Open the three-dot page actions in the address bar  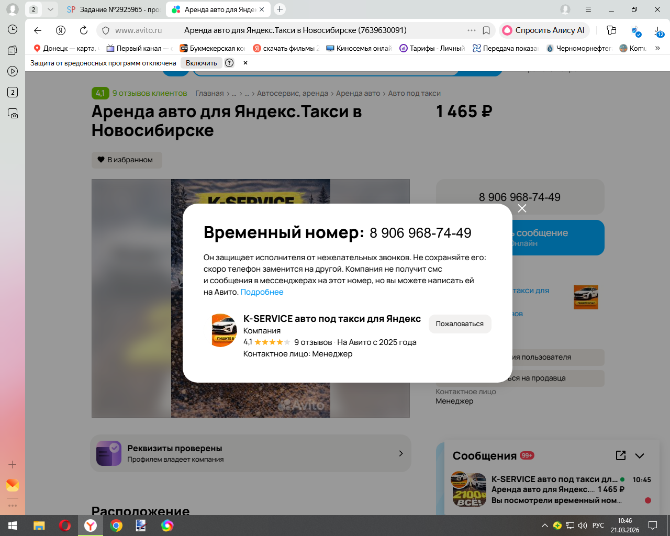click(472, 30)
